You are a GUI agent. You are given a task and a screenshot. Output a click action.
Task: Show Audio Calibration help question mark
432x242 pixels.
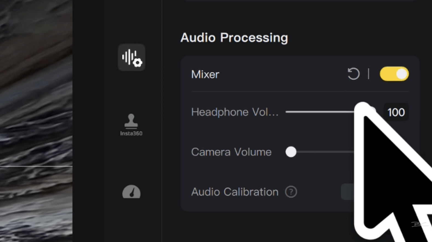pyautogui.click(x=291, y=192)
